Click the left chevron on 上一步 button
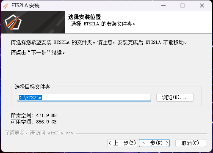The width and height of the screenshot is (213, 153). (x=110, y=143)
